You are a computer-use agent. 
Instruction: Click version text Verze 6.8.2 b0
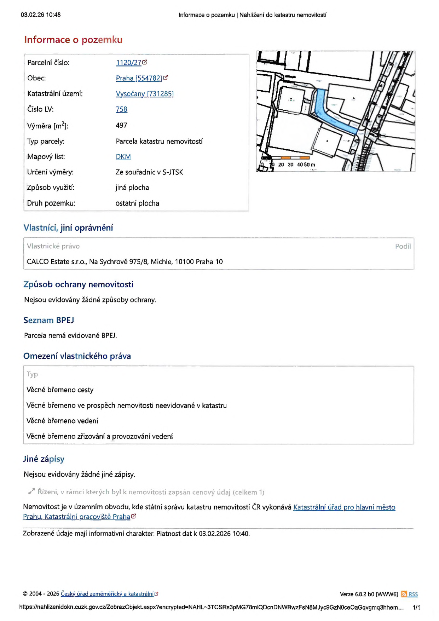coord(357,594)
